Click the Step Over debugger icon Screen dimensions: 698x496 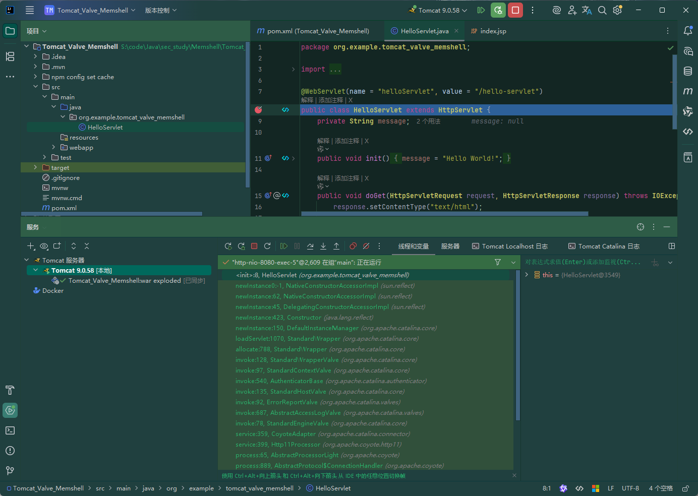[310, 246]
